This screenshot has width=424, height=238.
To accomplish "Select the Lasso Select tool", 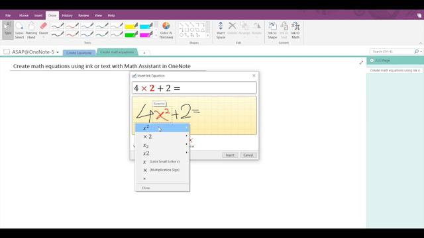I will (19, 30).
